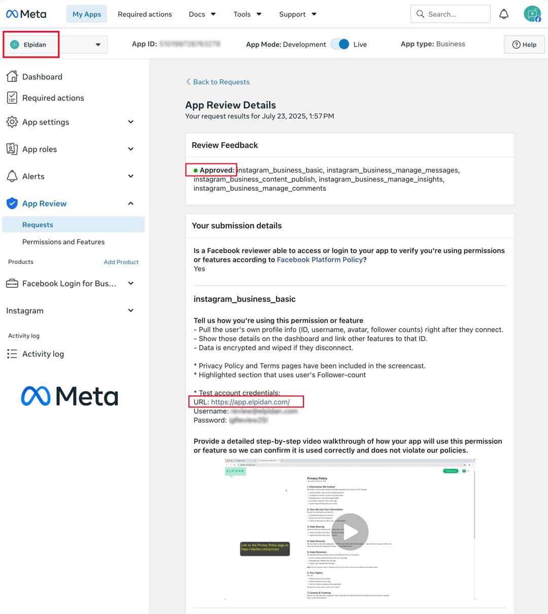The height and width of the screenshot is (614, 548).
Task: Expand Facebook Login for Business section
Action: [x=131, y=283]
